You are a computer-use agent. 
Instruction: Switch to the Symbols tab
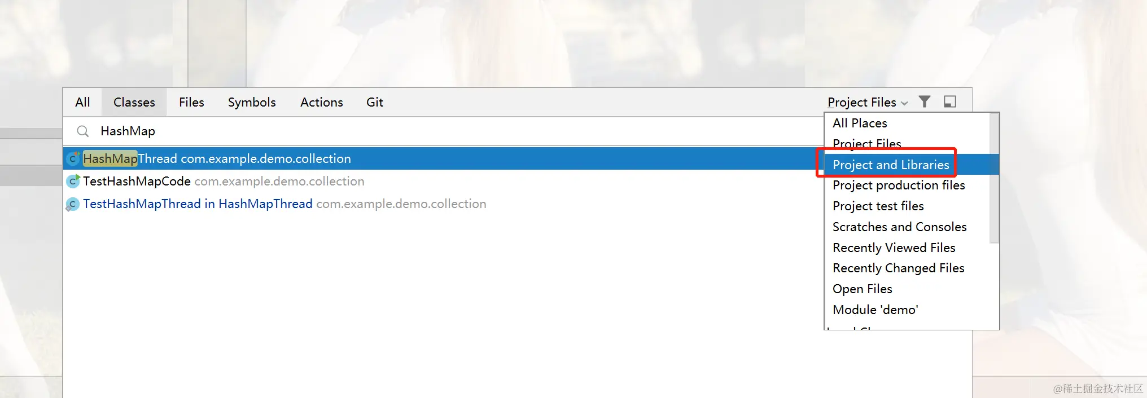tap(252, 102)
